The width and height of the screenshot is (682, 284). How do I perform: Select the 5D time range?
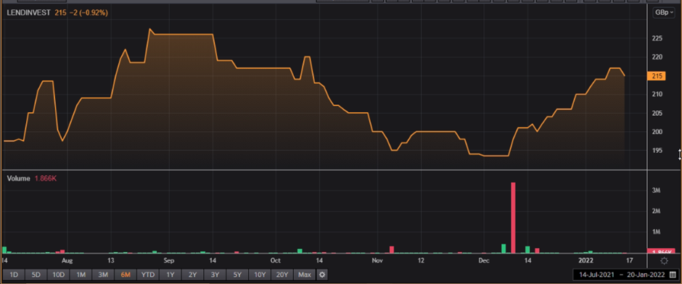point(36,275)
